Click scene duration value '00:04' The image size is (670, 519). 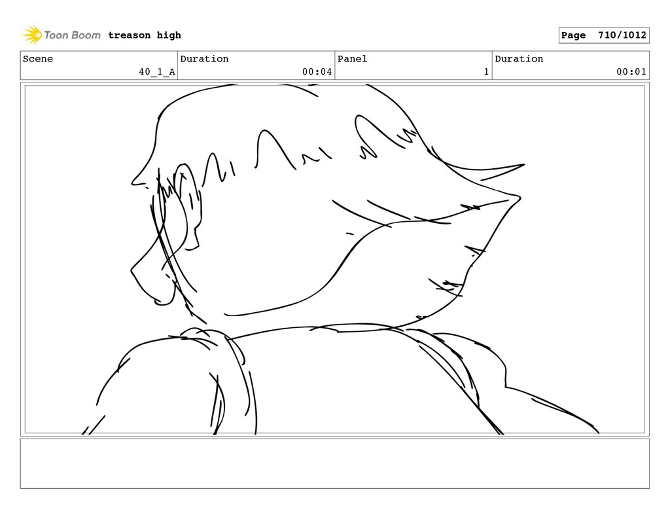click(317, 72)
